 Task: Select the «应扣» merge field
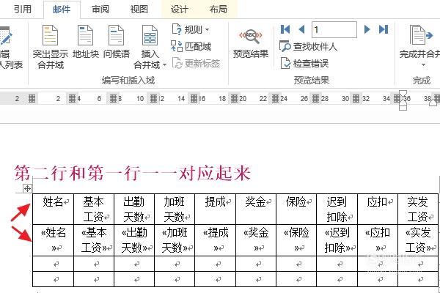378,240
